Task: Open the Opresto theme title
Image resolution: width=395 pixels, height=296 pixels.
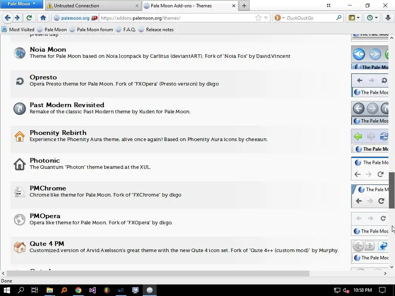Action: pos(43,77)
